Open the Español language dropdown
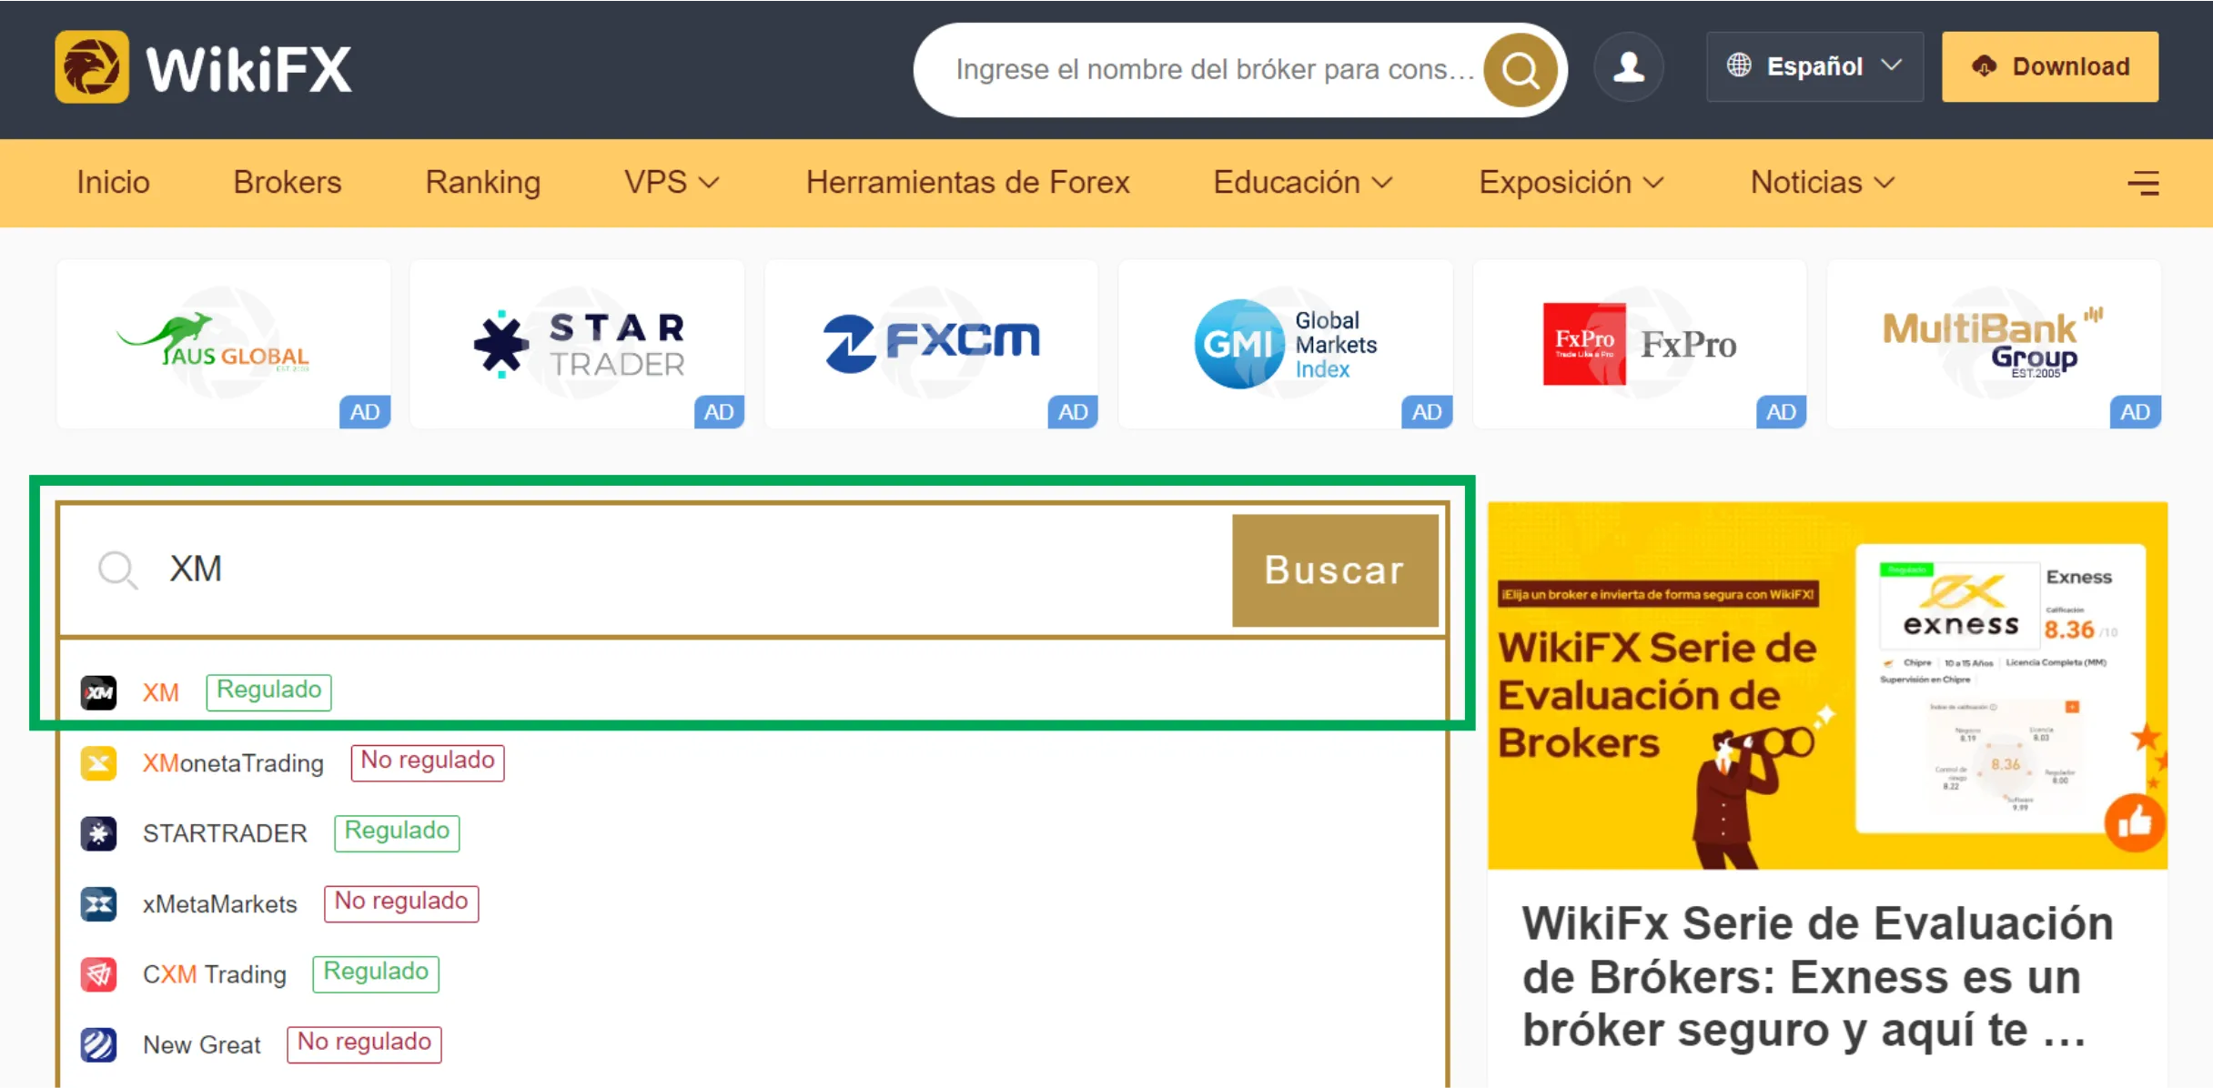Image resolution: width=2213 pixels, height=1088 pixels. click(x=1814, y=66)
